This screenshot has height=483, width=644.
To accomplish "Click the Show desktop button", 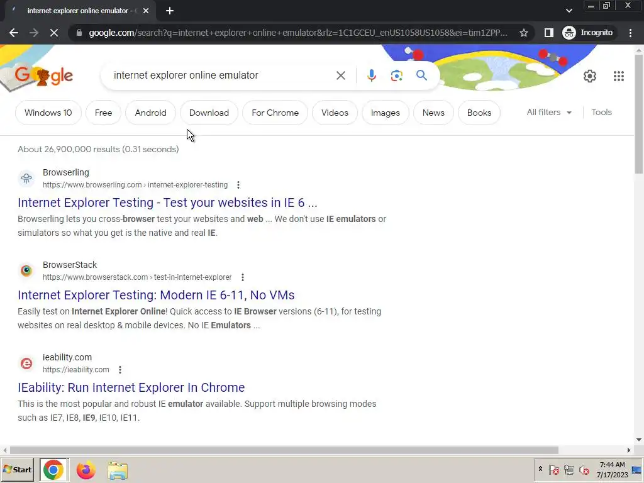I will tap(637, 470).
